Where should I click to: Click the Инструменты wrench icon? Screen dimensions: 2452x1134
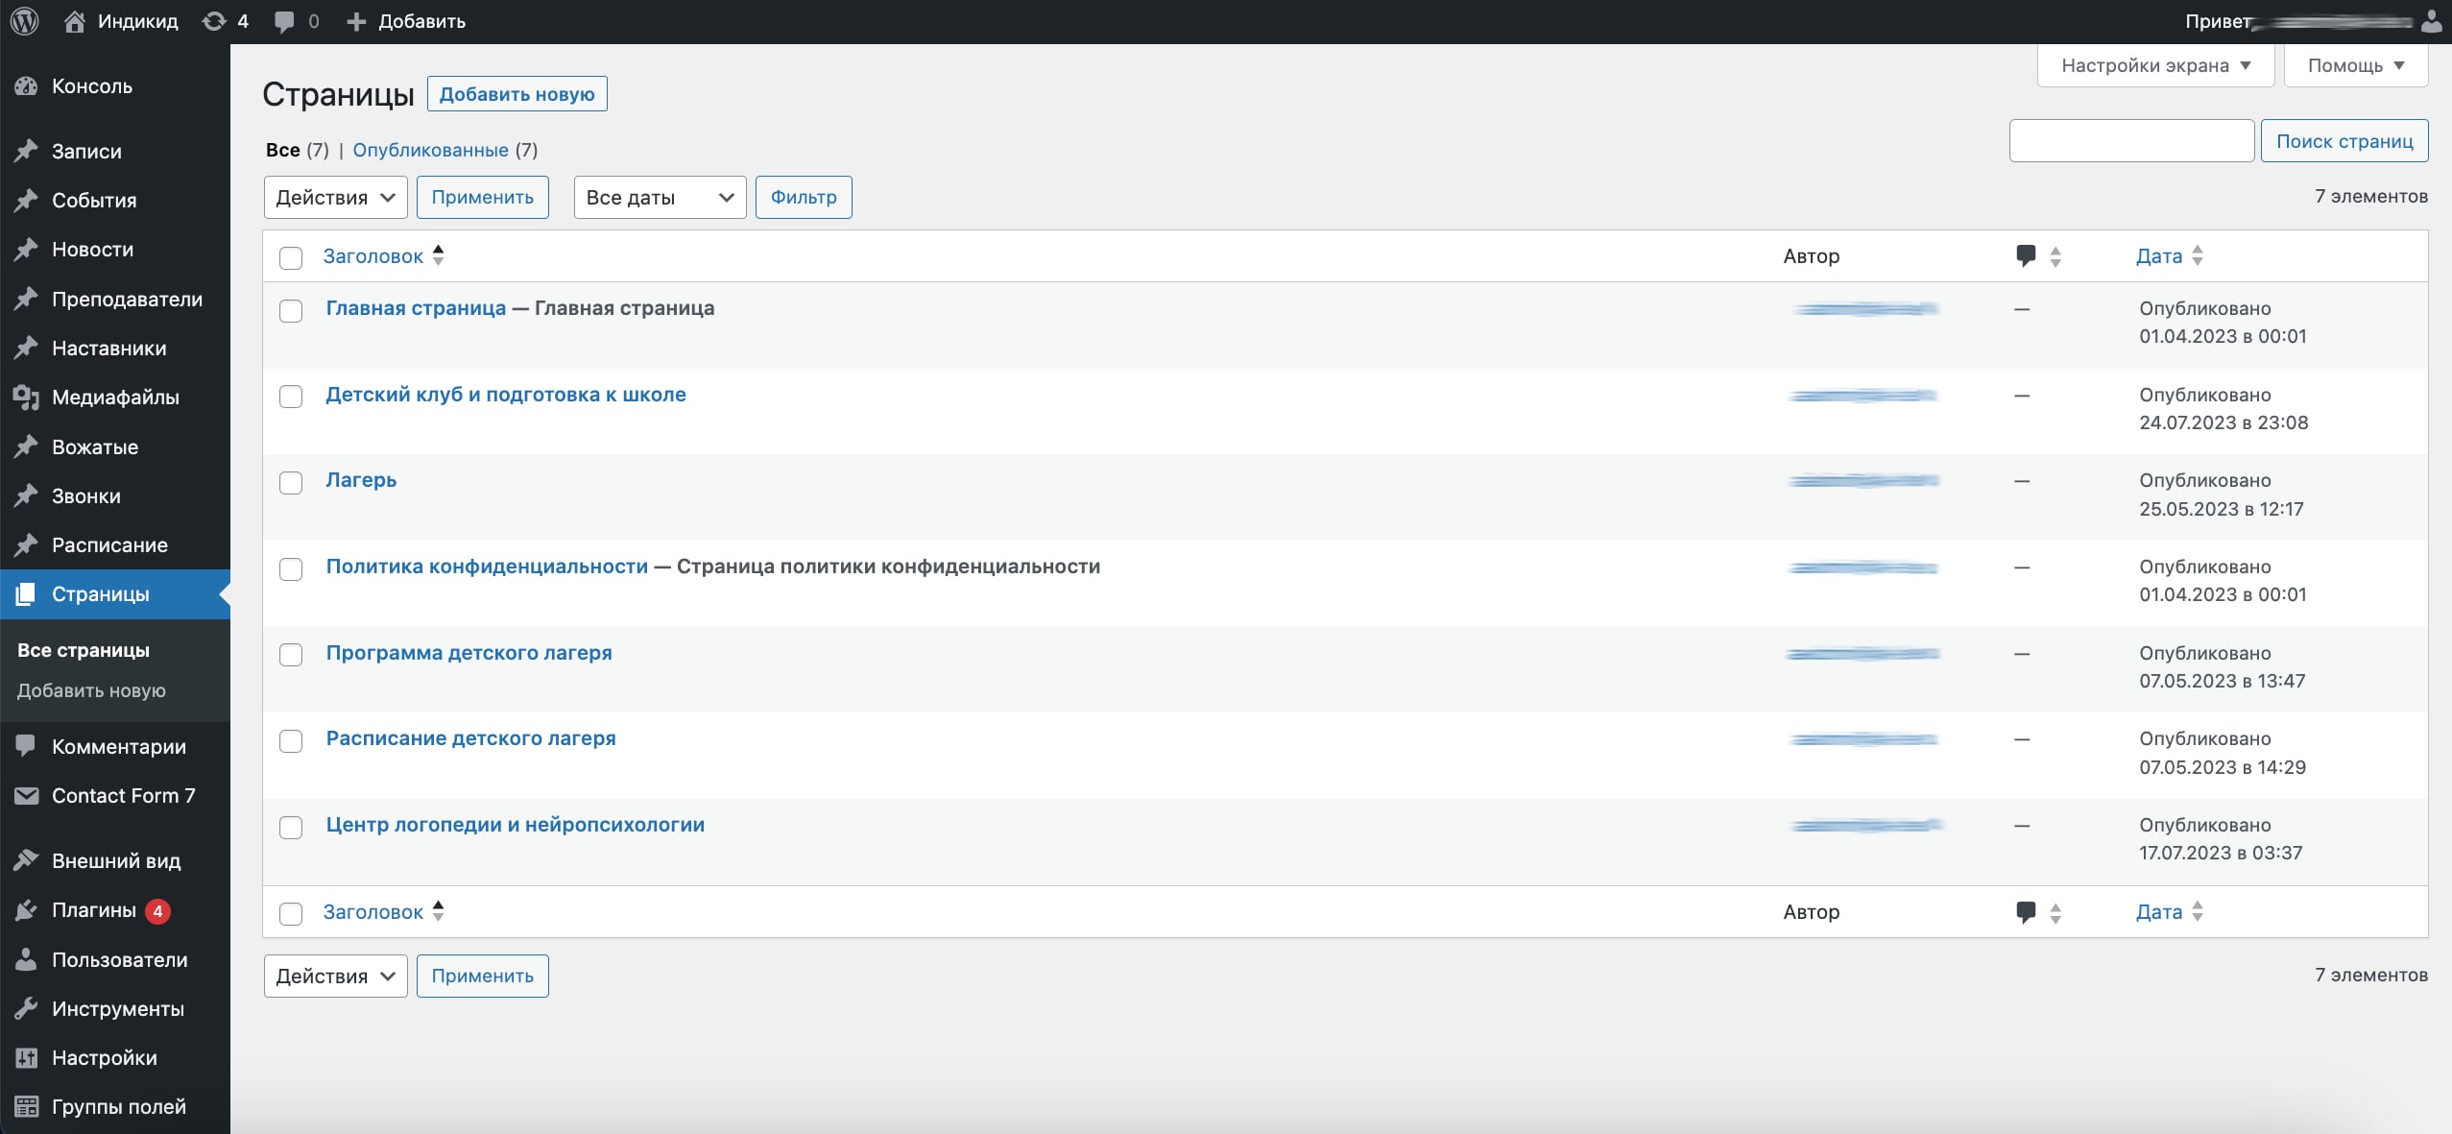[26, 1008]
